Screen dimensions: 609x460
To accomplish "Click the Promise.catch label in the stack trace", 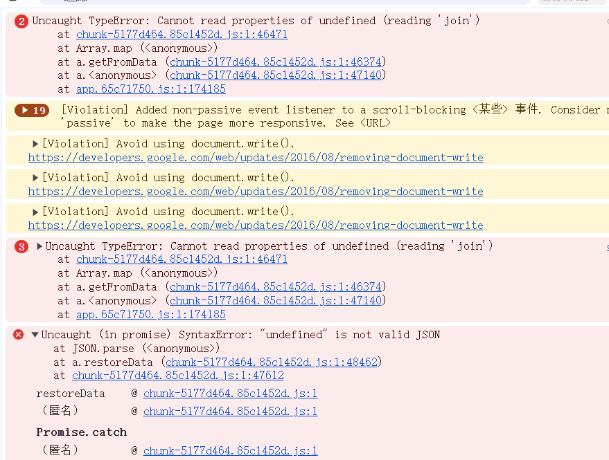I will click(82, 432).
